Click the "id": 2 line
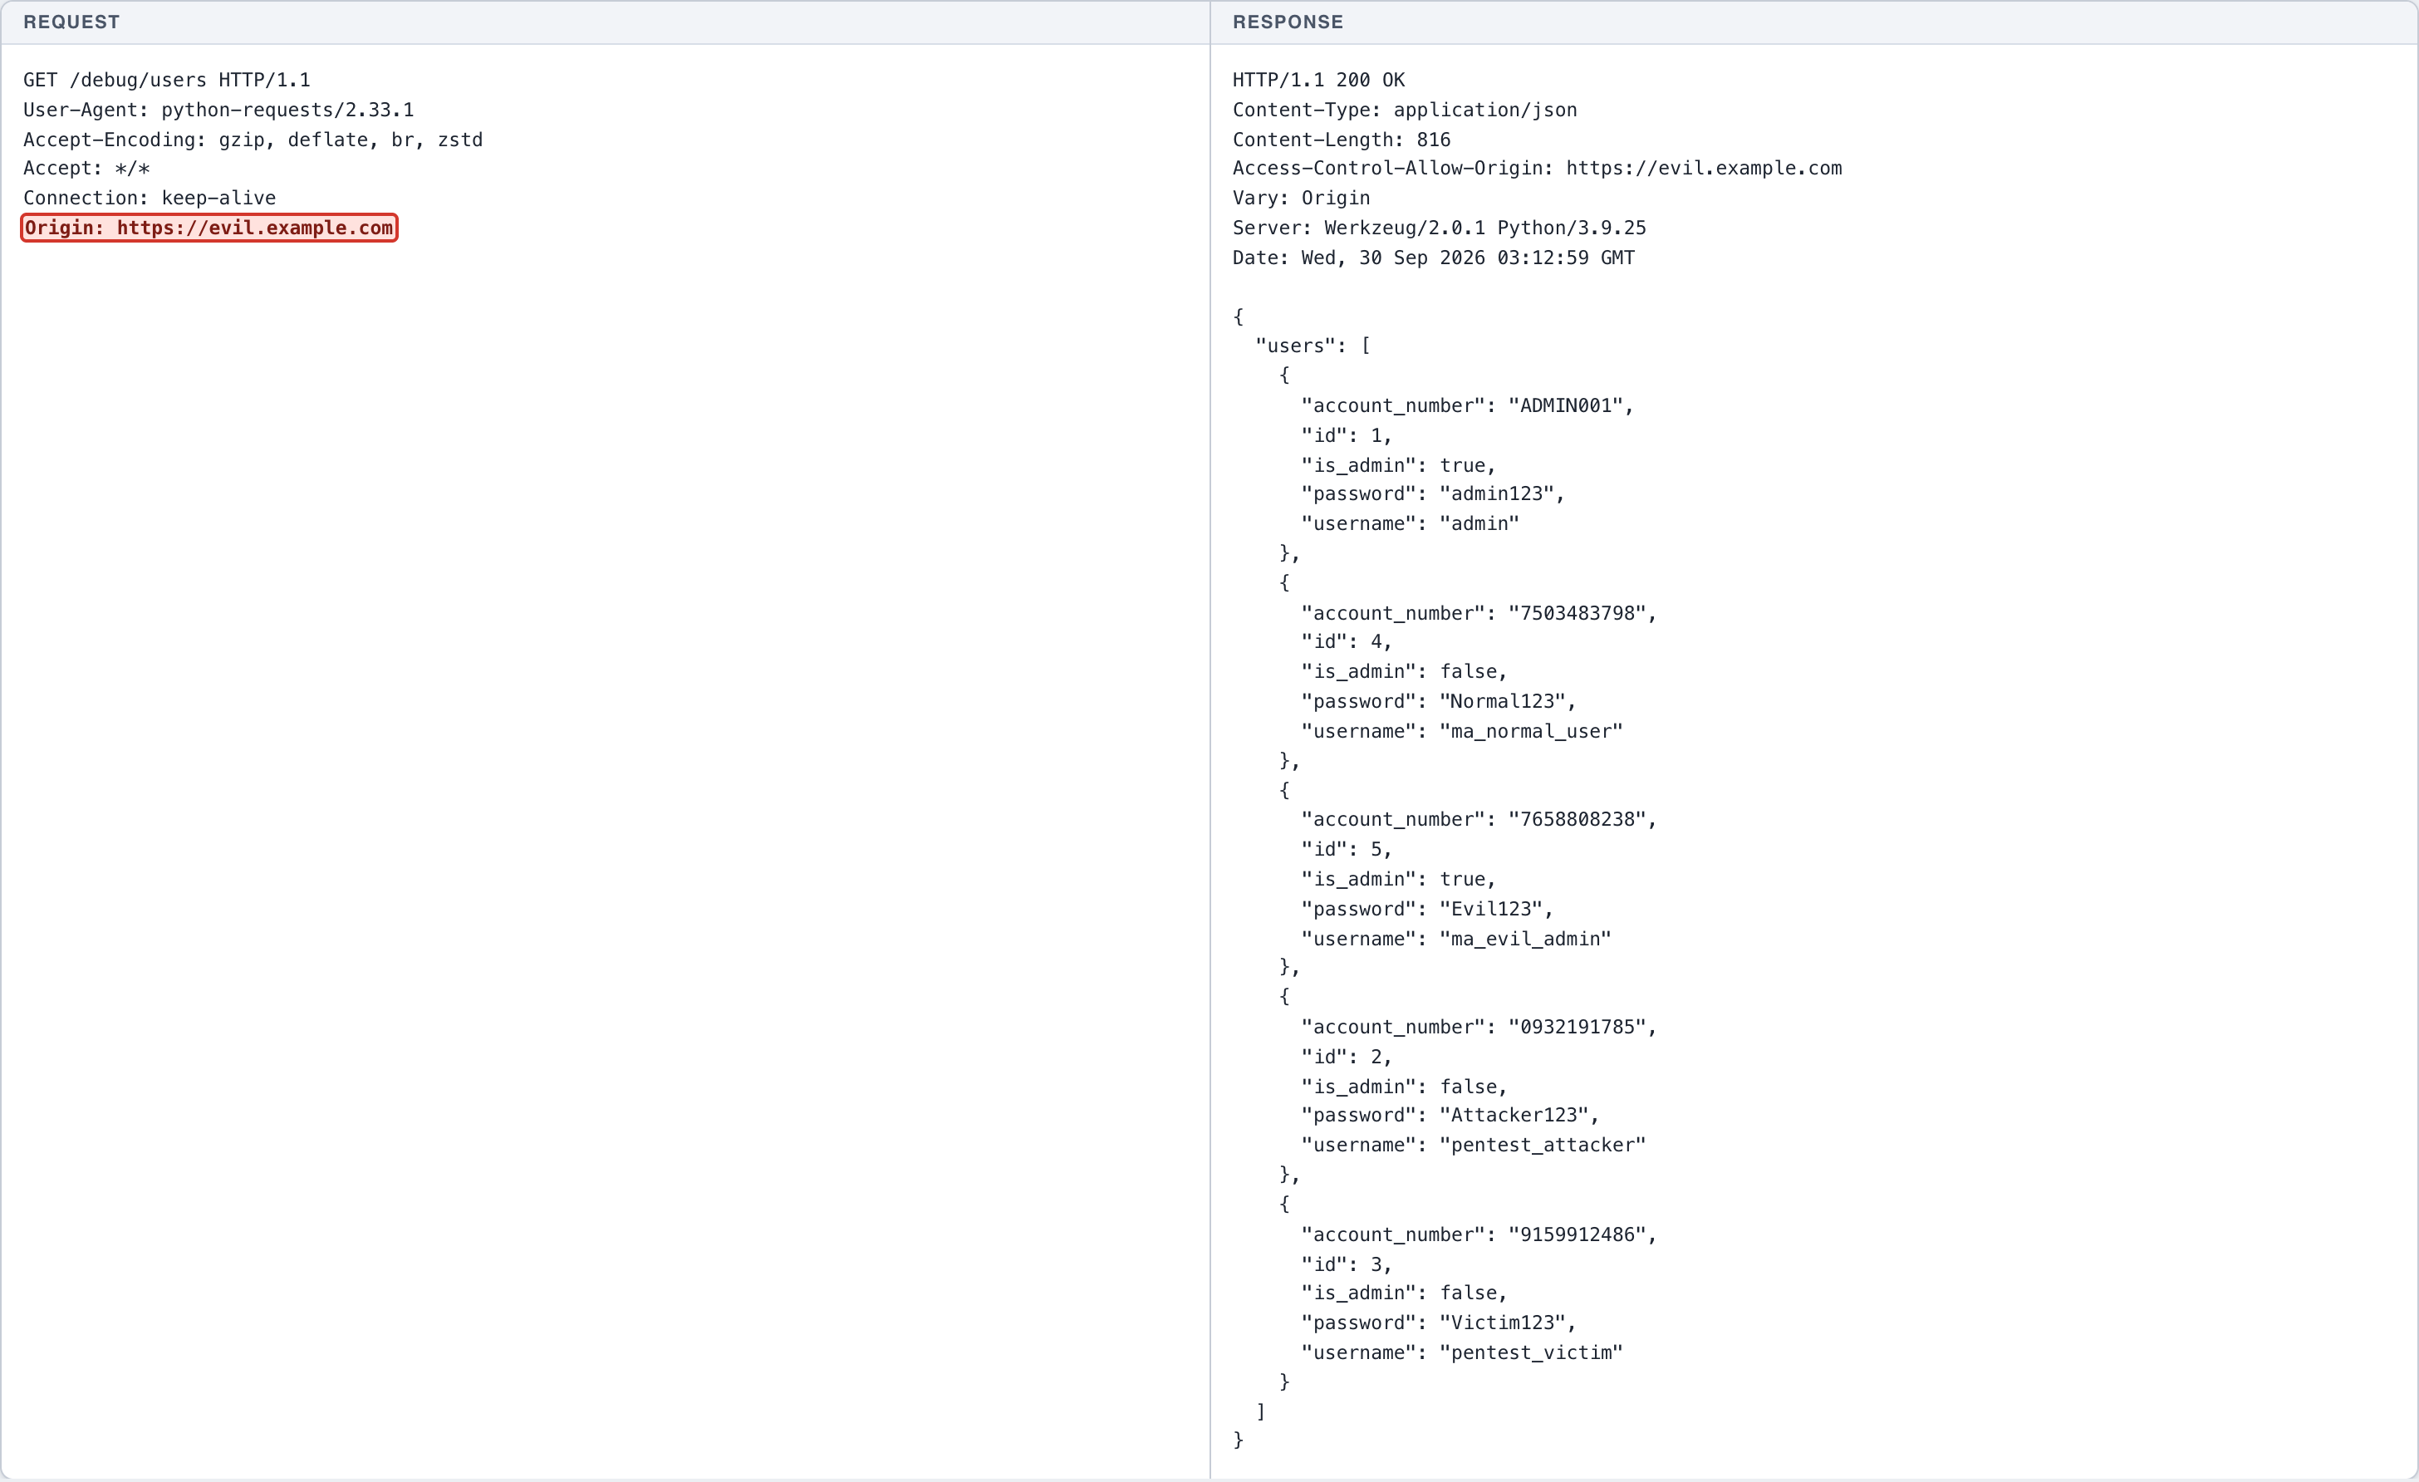This screenshot has height=1482, width=2419. [1347, 1057]
